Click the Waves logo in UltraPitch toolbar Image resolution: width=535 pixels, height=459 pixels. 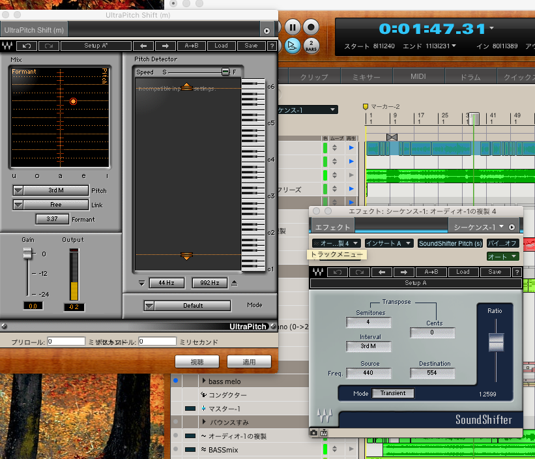(7, 46)
